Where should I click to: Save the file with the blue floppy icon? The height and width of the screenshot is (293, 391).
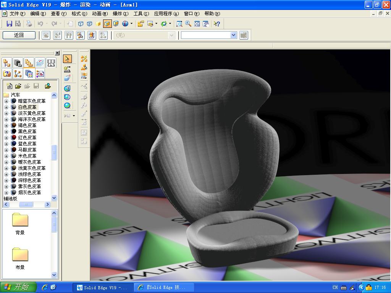[x=9, y=24]
